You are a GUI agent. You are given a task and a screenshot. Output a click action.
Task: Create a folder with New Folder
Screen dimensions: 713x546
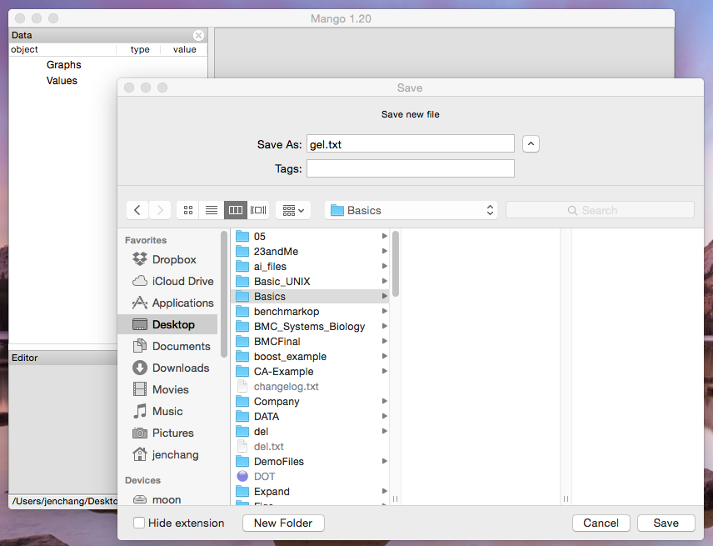pyautogui.click(x=283, y=523)
